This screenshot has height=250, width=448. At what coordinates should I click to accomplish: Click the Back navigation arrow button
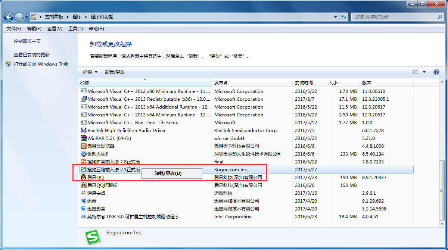coord(9,17)
